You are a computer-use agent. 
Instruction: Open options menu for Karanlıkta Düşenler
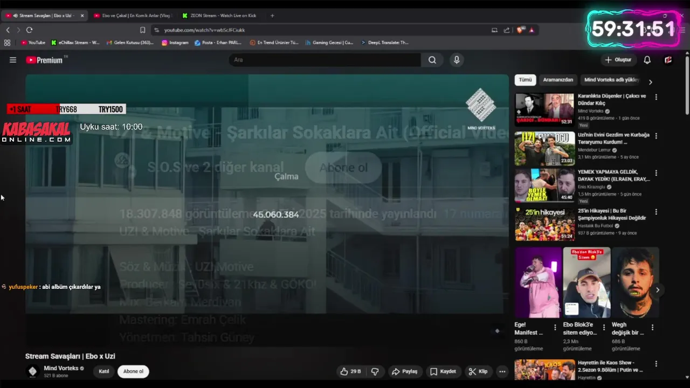656,97
